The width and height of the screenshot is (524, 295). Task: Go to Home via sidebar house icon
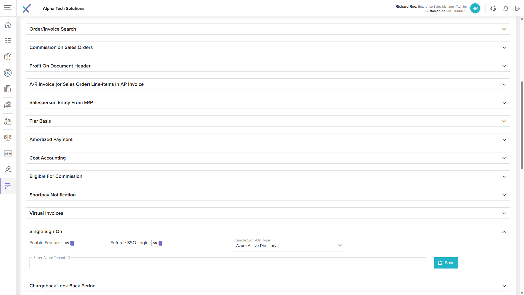point(8,25)
